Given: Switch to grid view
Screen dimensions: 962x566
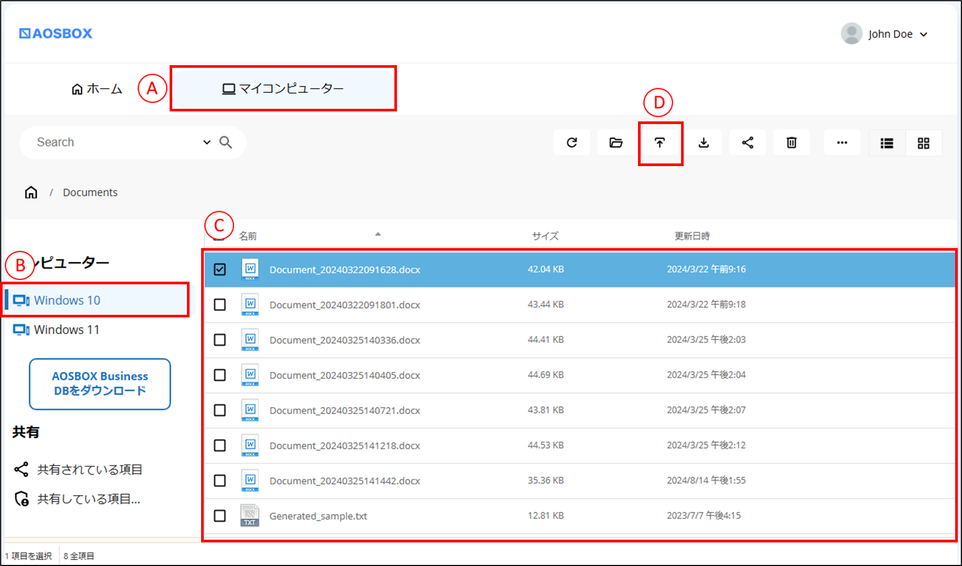Looking at the screenshot, I should pyautogui.click(x=924, y=143).
